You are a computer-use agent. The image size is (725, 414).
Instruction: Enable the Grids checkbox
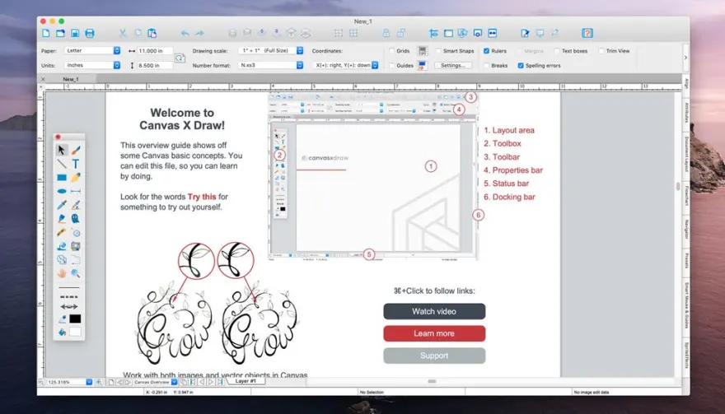[x=392, y=51]
